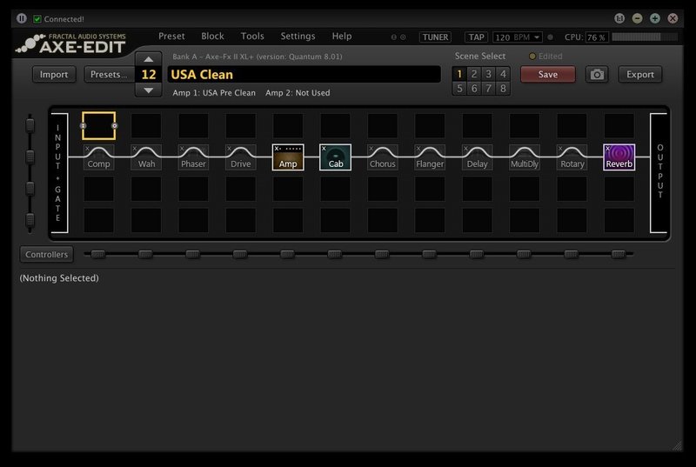Click the (Nothing Selected) text
The width and height of the screenshot is (696, 467).
point(59,278)
